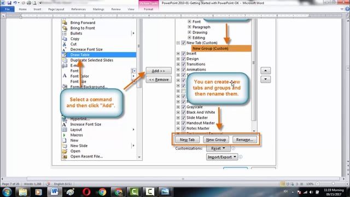The height and width of the screenshot is (197, 350).
Task: Click the Open folder icon
Action: [x=65, y=151]
